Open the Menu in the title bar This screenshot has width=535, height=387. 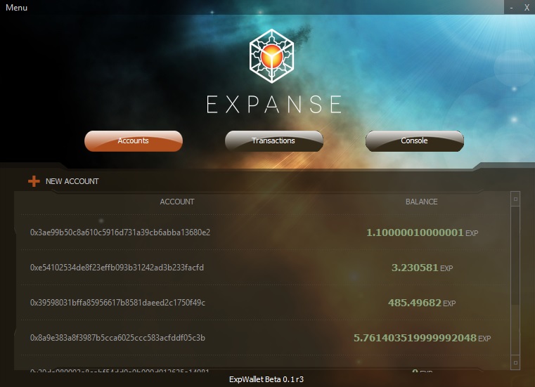[16, 8]
